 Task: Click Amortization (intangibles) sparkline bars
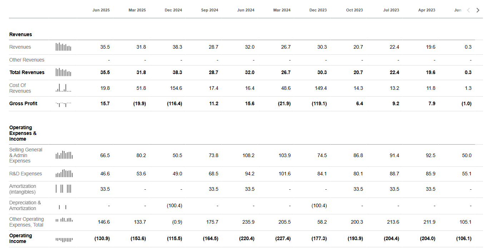coord(63,189)
